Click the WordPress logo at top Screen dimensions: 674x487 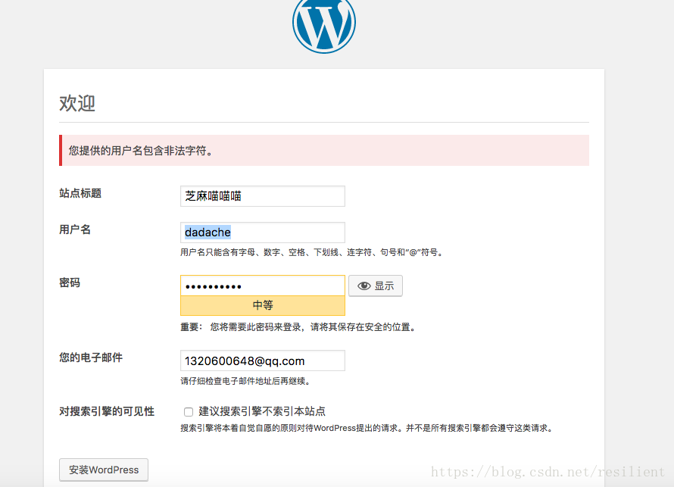click(324, 23)
